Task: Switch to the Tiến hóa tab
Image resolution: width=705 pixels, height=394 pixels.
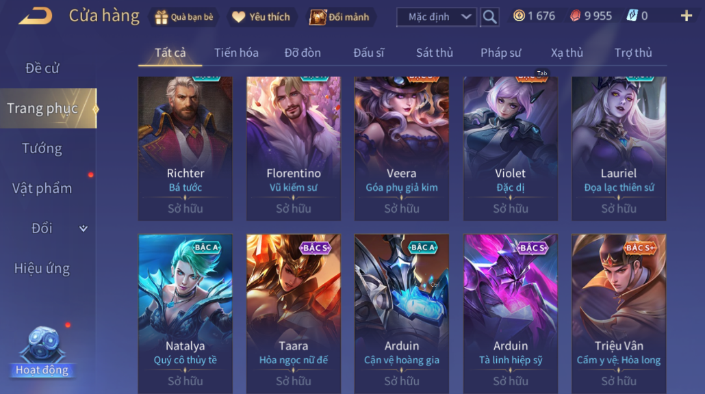Action: 236,53
